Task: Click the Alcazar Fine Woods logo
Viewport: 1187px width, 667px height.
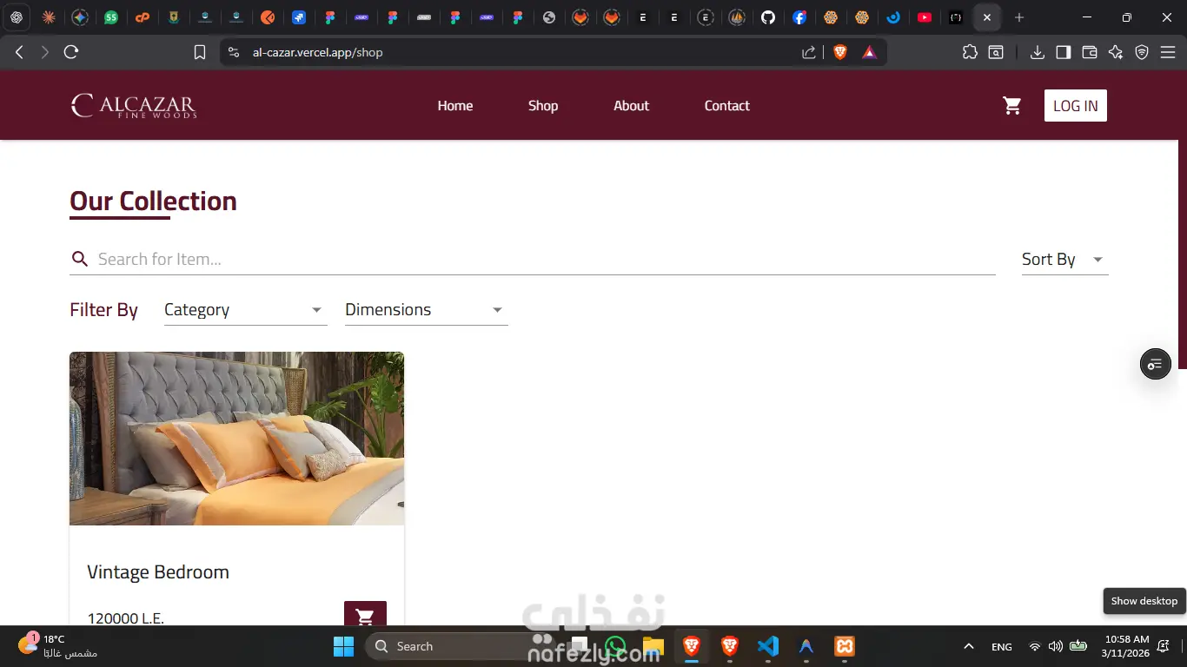Action: click(x=134, y=106)
